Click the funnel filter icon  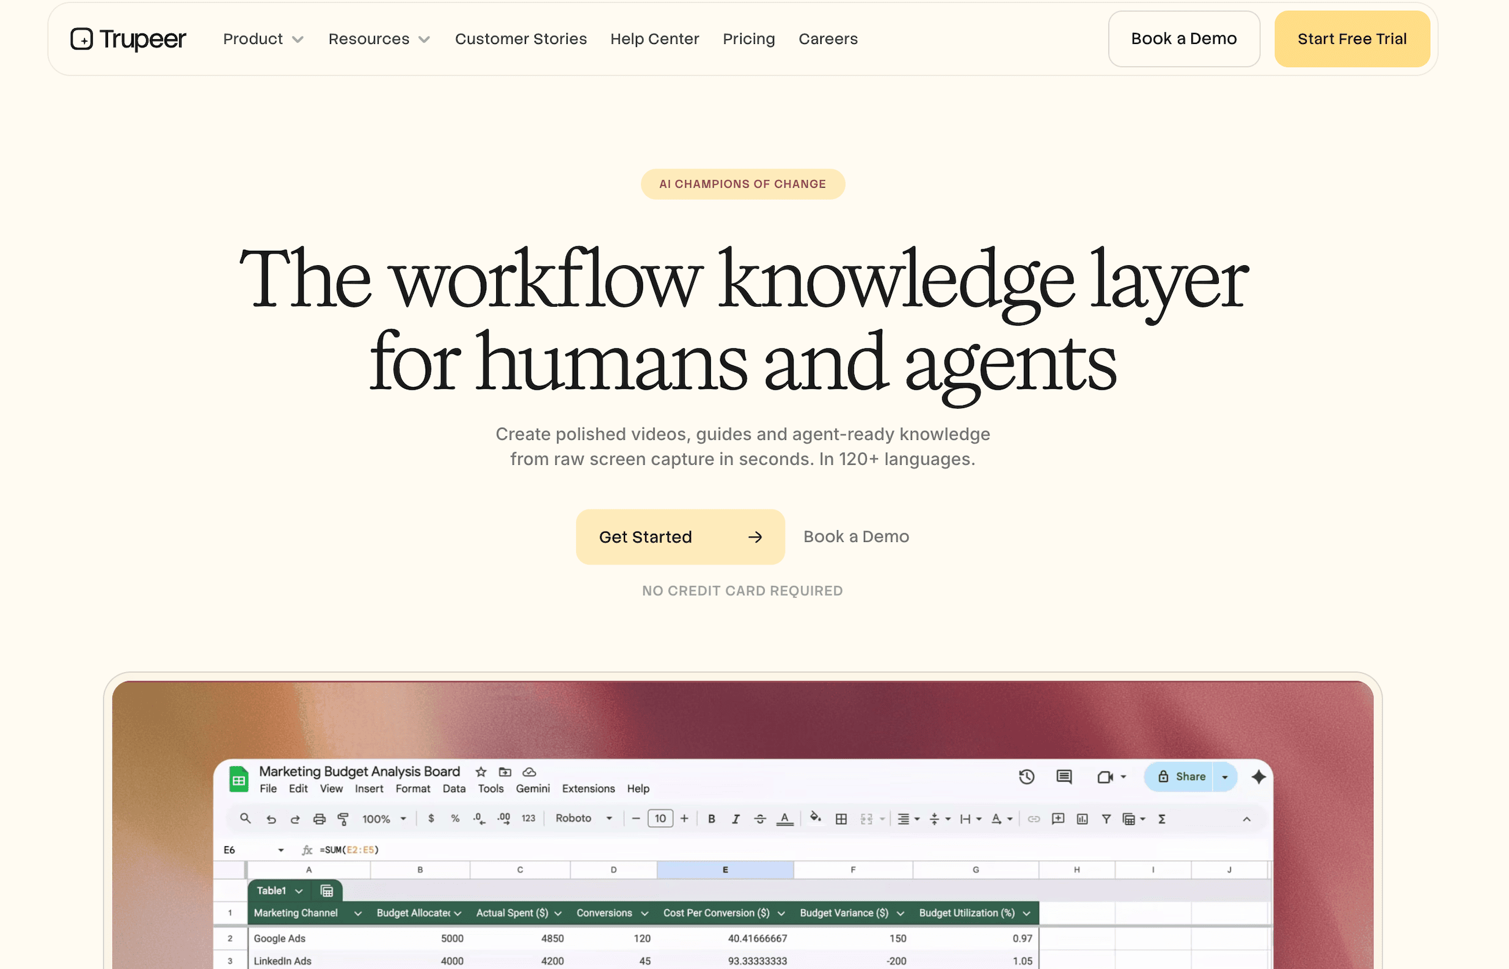1106,819
